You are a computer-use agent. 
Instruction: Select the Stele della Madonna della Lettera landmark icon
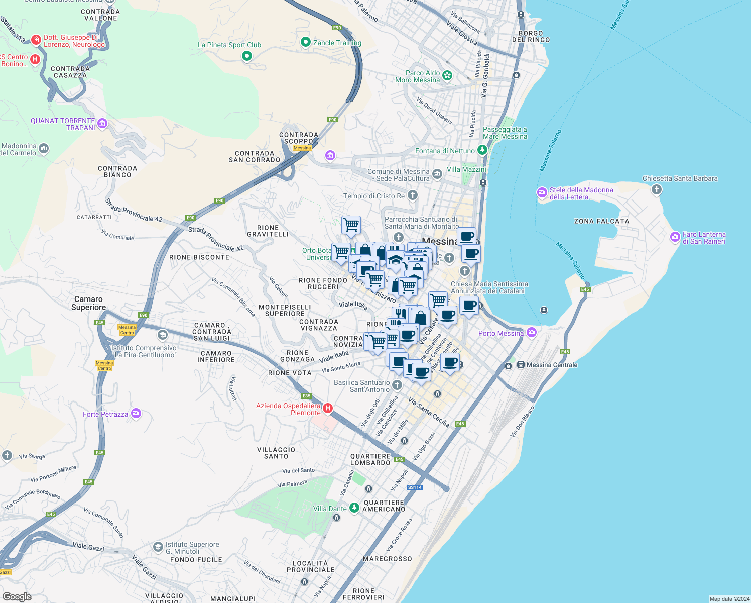coord(542,193)
